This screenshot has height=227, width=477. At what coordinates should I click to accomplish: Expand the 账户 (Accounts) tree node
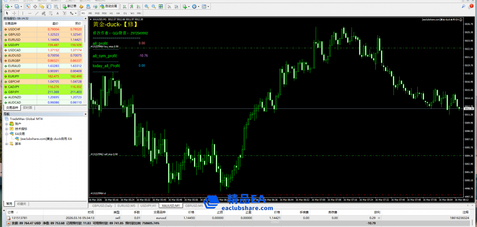[x=7, y=123]
